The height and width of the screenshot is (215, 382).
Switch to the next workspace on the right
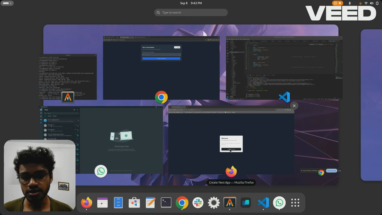[371, 105]
